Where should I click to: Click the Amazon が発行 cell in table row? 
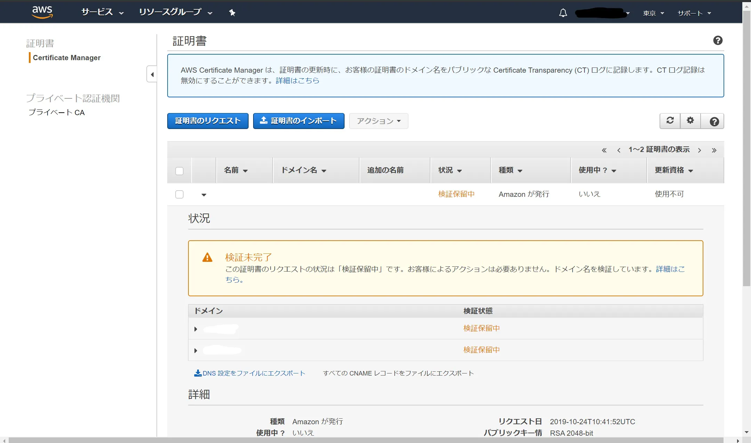[x=524, y=194]
